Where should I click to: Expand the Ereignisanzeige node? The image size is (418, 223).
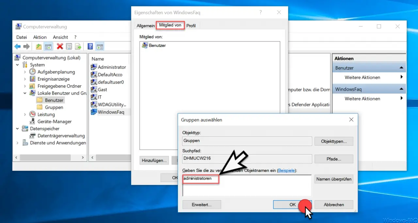point(25,79)
